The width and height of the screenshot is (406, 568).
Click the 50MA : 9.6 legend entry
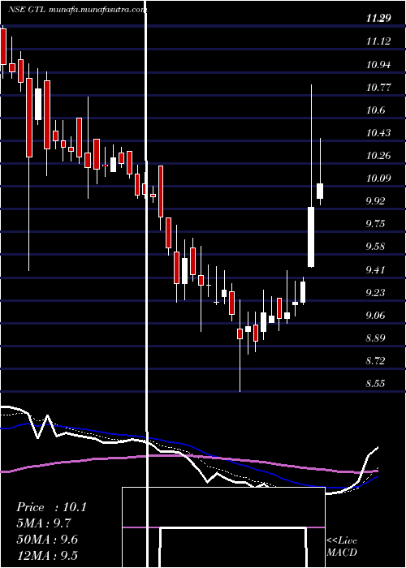point(47,540)
